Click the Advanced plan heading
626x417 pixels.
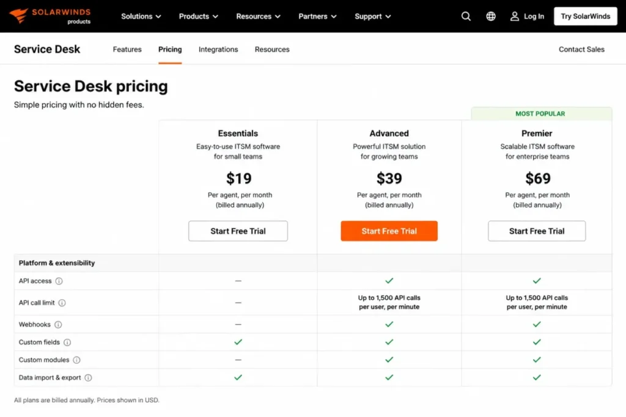point(389,133)
